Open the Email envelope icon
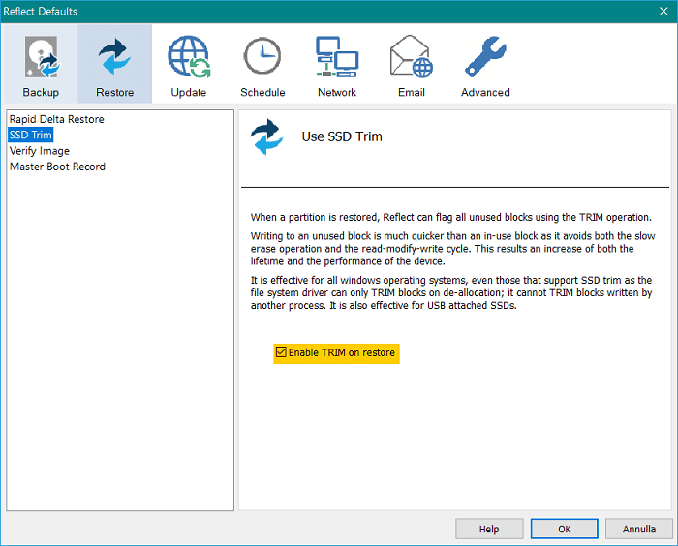678x546 pixels. coord(412,56)
